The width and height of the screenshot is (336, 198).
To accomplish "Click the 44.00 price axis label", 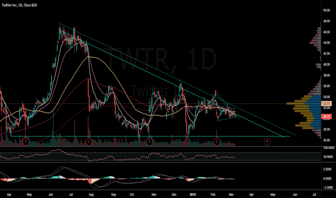I will [x=327, y=43].
